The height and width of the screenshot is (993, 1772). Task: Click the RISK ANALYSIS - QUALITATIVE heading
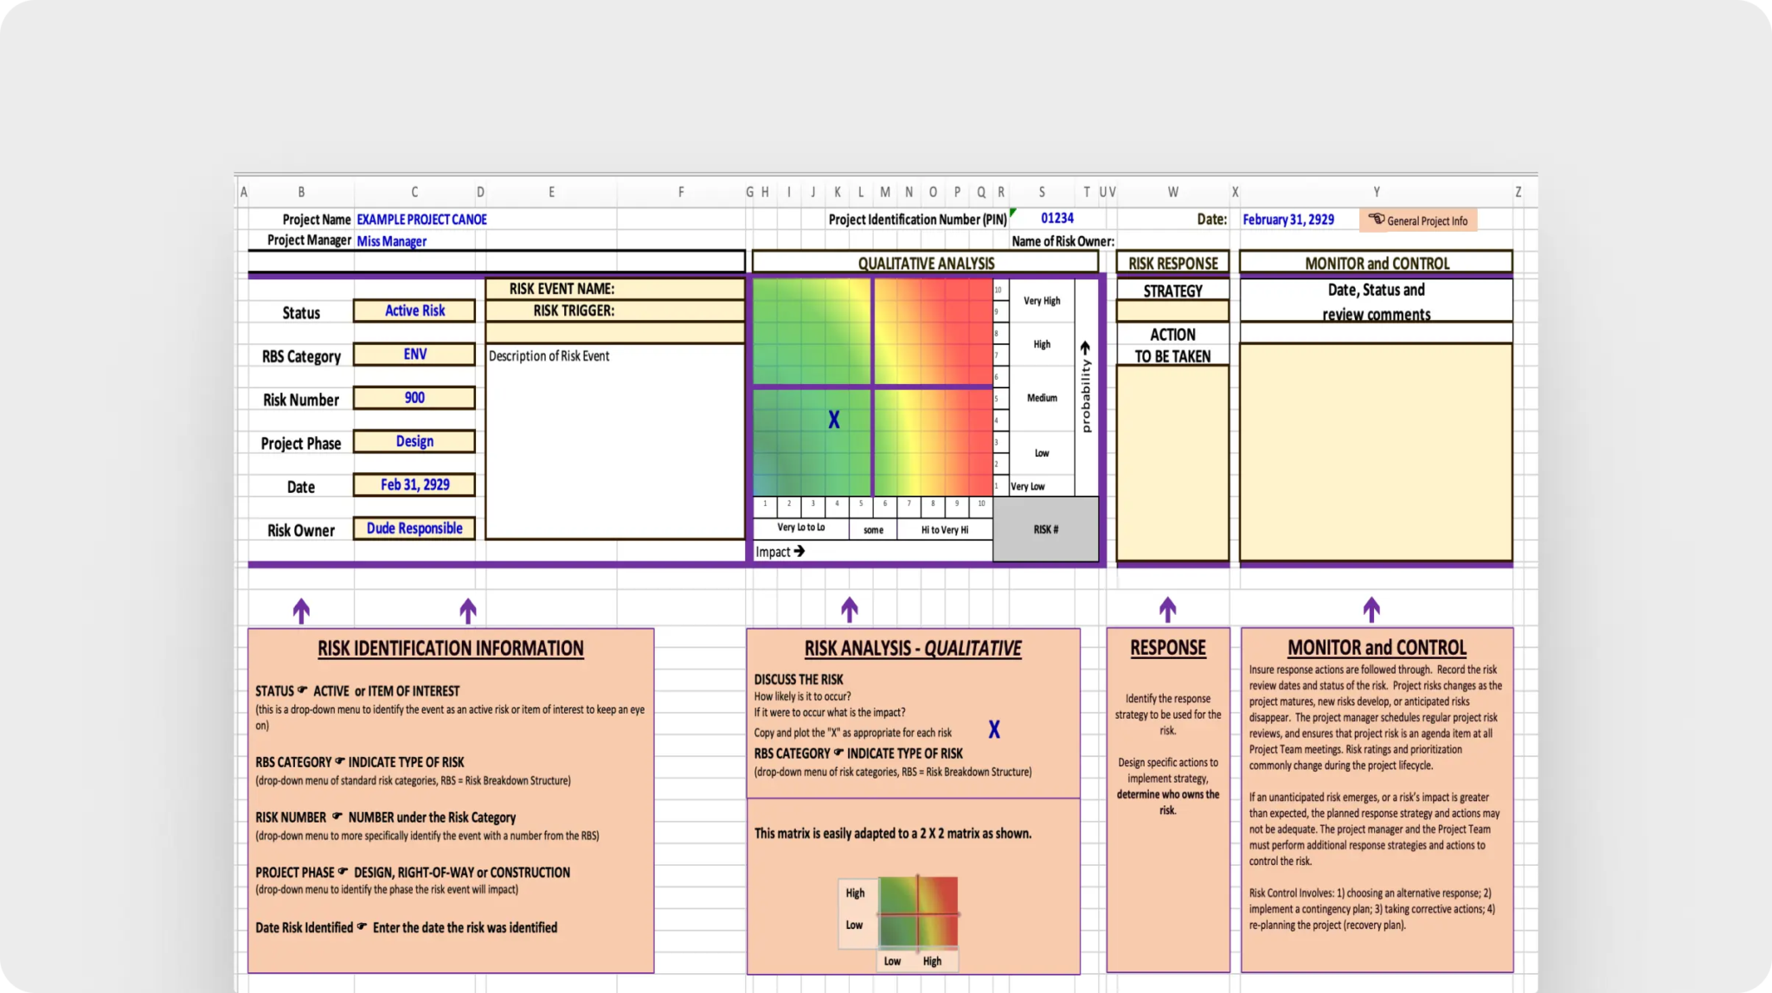click(x=913, y=649)
